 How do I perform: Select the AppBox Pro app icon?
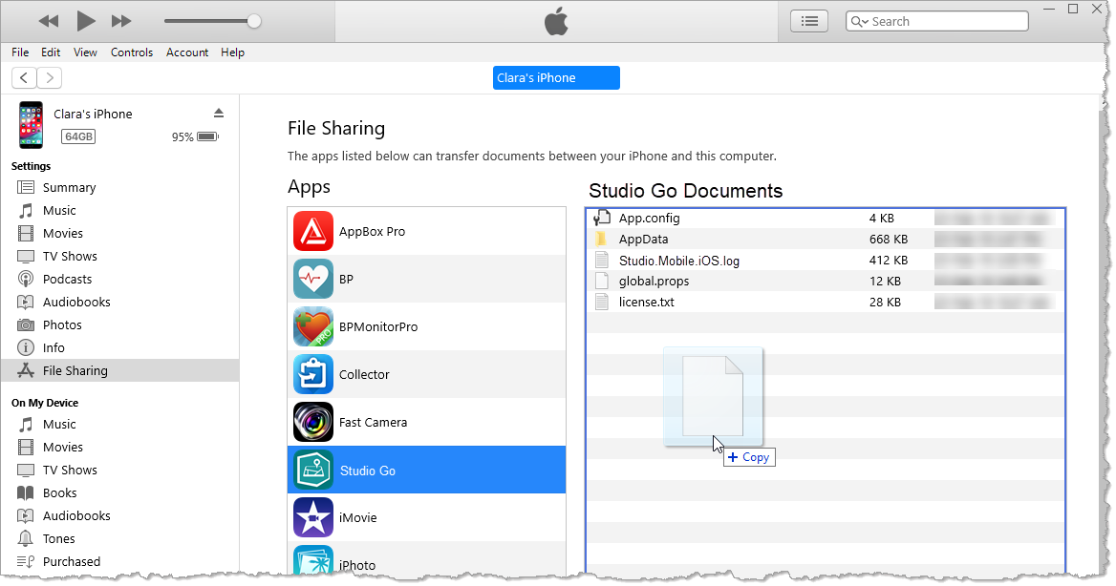coord(313,231)
